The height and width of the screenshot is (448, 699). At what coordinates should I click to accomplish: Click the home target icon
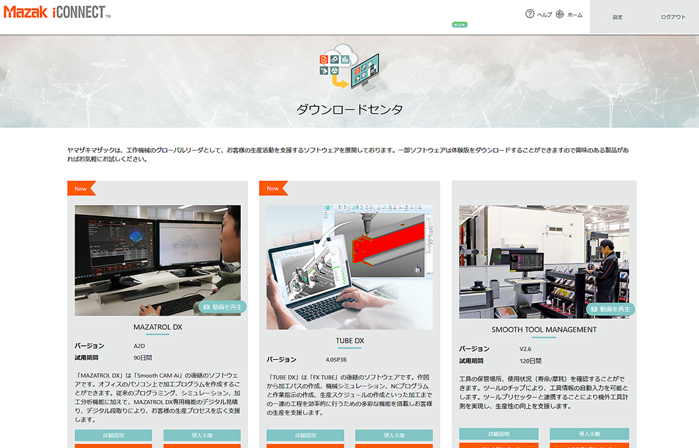click(x=560, y=14)
